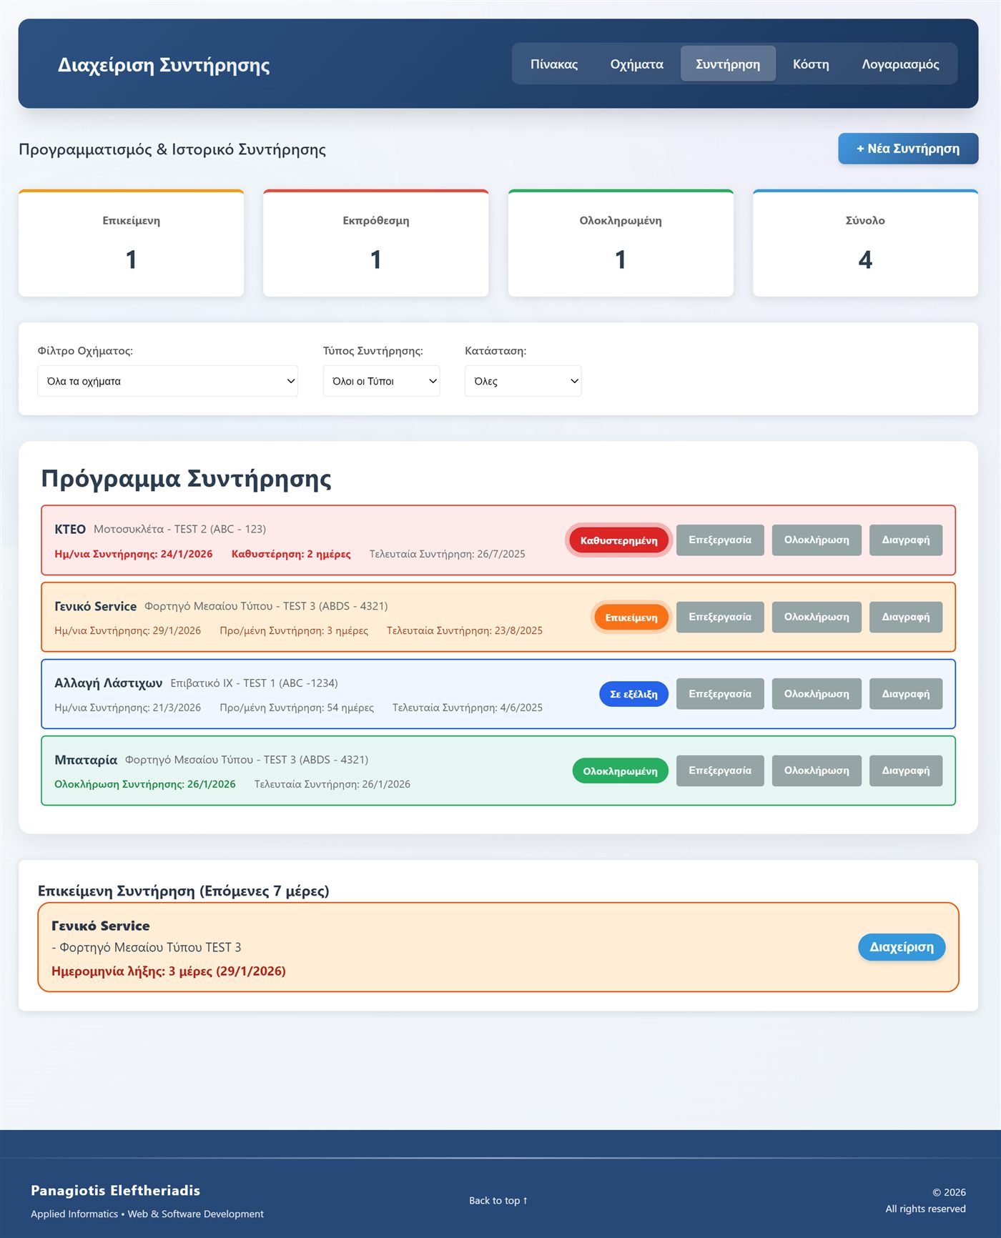Image resolution: width=1001 pixels, height=1238 pixels.
Task: Click Επεξεργασία on the ΚΤΕΟ row
Action: 720,540
